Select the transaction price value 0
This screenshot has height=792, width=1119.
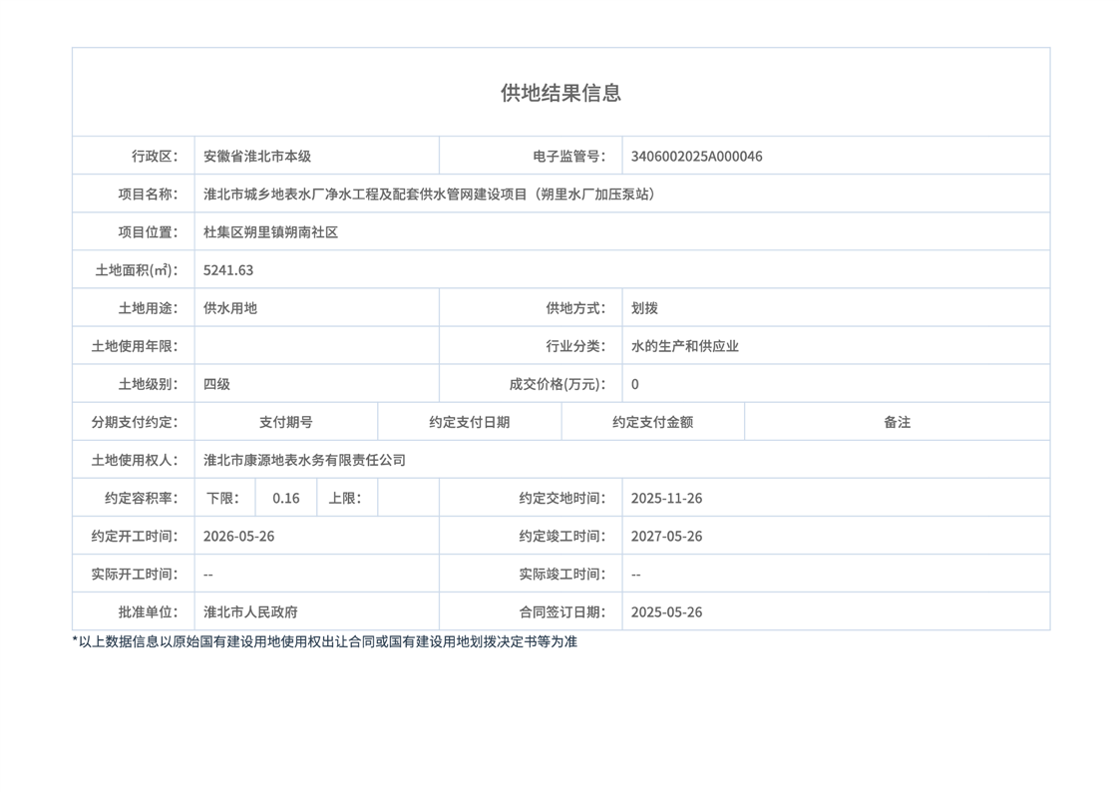[x=635, y=384]
